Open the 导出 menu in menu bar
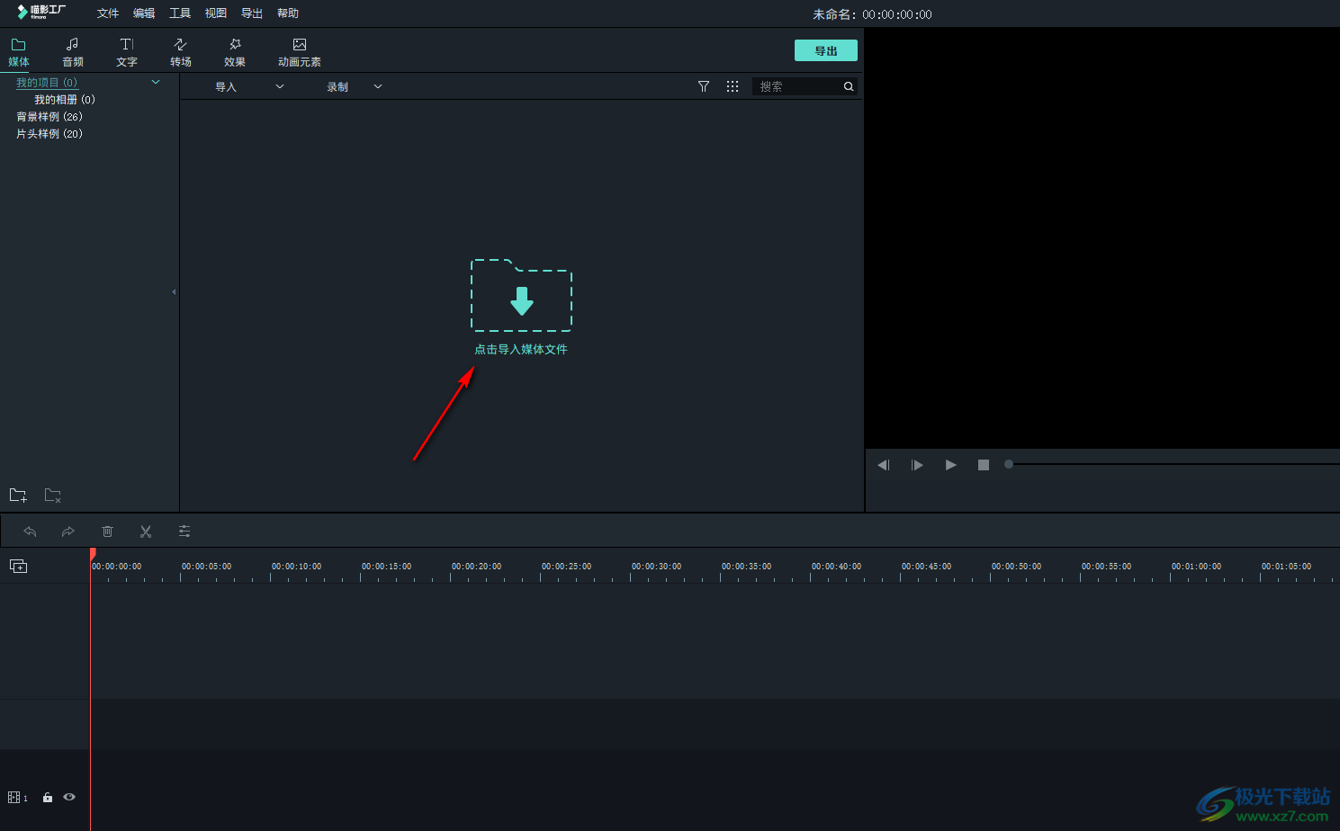Screen dimensions: 1340x831 coord(252,13)
